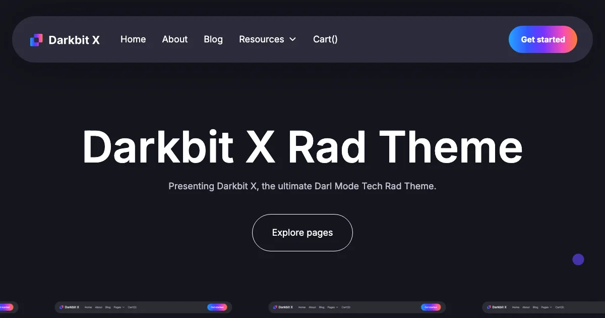Expand the Resources dropdown menu

[x=268, y=39]
